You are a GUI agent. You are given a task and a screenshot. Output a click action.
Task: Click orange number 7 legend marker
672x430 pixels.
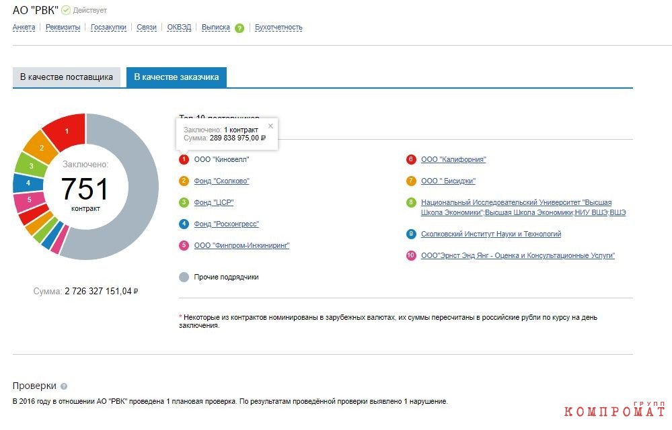411,181
